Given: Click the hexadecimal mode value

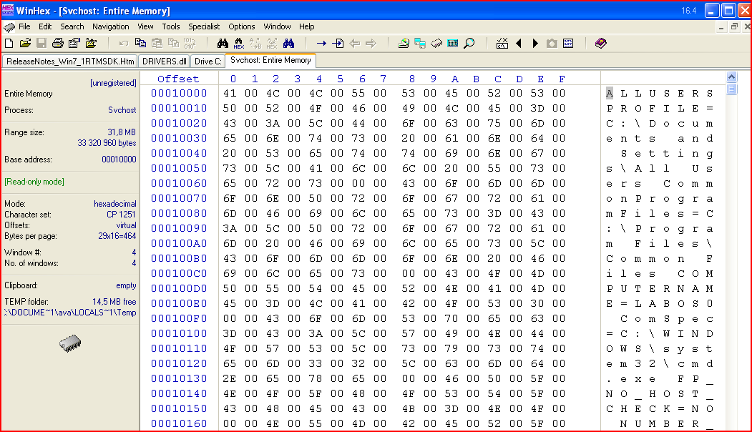Looking at the screenshot, I should pyautogui.click(x=114, y=204).
